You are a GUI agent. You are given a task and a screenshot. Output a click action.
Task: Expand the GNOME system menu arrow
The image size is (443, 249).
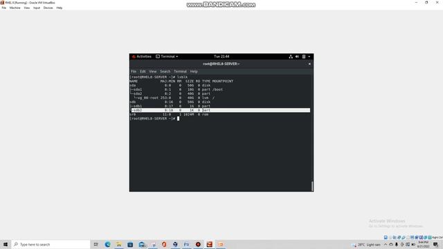(309, 57)
